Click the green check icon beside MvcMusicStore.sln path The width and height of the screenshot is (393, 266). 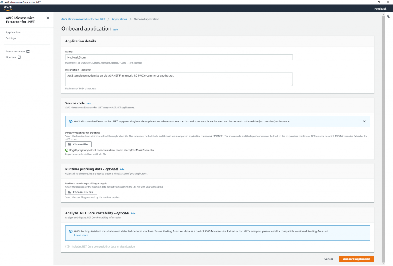tap(67, 150)
